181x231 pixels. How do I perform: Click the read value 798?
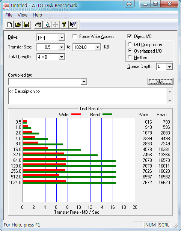(166, 122)
